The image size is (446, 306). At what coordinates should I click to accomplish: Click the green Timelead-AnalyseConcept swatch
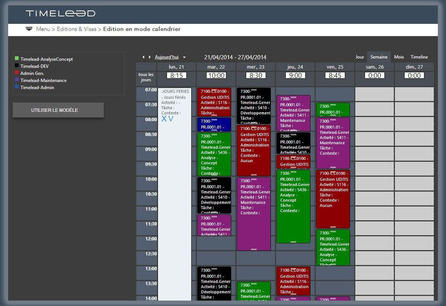click(17, 58)
